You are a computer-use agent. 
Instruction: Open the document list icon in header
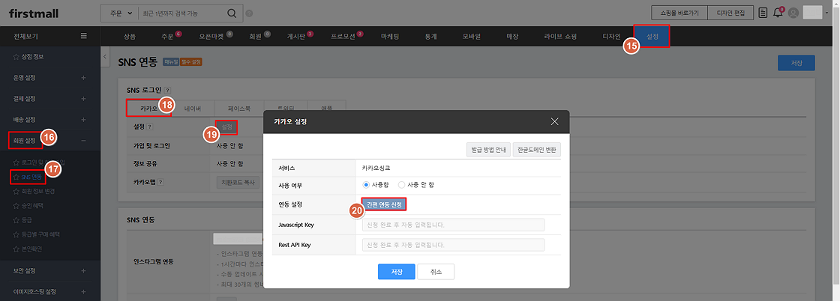(763, 13)
